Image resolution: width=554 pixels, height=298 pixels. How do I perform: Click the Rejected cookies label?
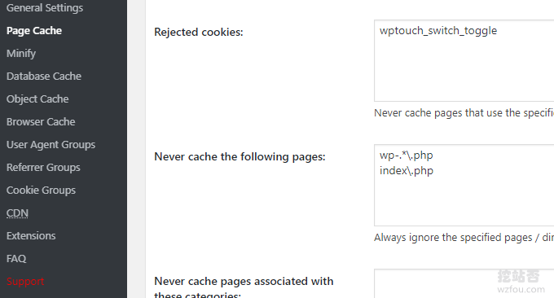(199, 32)
